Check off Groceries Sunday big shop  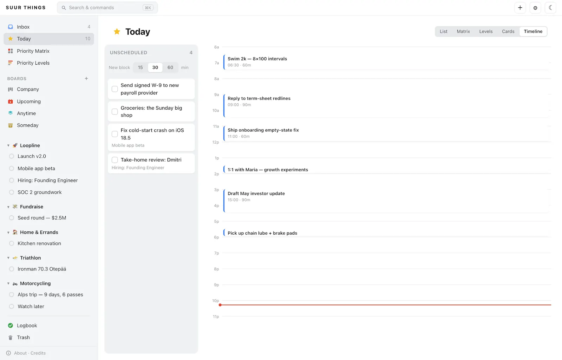pyautogui.click(x=115, y=112)
